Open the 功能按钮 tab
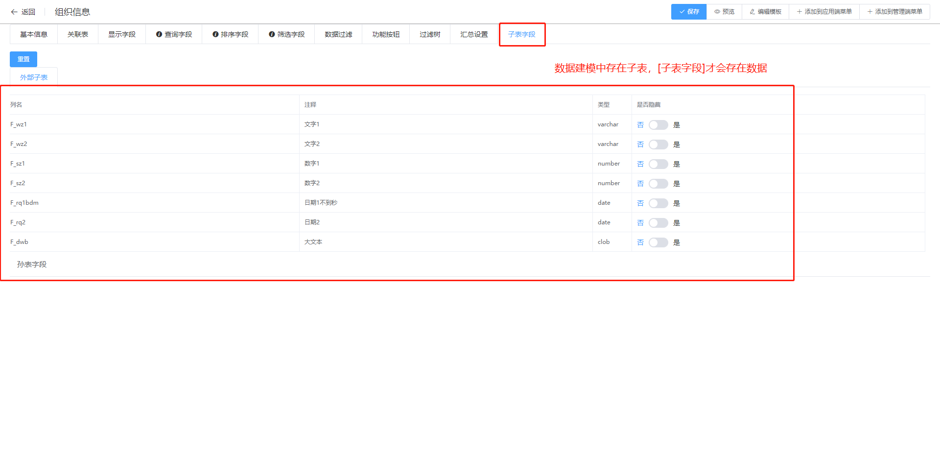 [386, 34]
